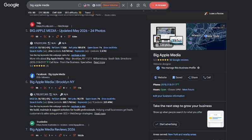The height and width of the screenshot is (140, 252).
Task: Open Big Apple Media Reviews 2026 result
Action: point(52,129)
